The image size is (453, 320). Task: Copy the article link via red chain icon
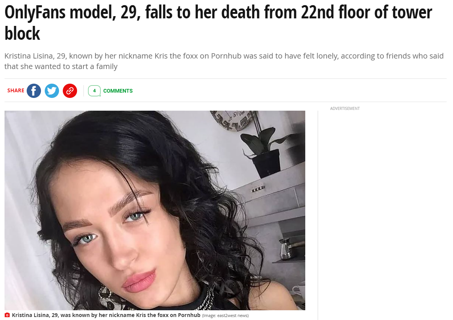click(x=70, y=91)
